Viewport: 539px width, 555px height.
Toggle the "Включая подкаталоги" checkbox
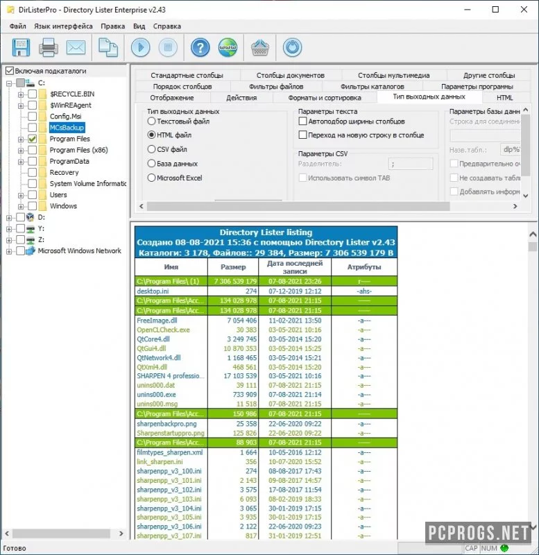click(x=10, y=71)
